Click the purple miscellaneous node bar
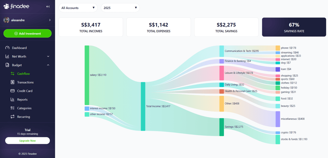 click(x=278, y=119)
